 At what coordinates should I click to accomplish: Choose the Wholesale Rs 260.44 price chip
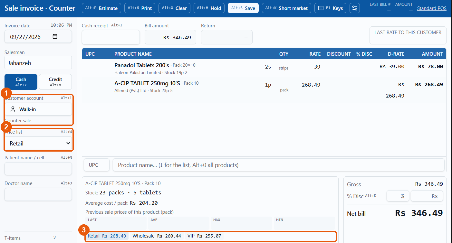tap(157, 236)
